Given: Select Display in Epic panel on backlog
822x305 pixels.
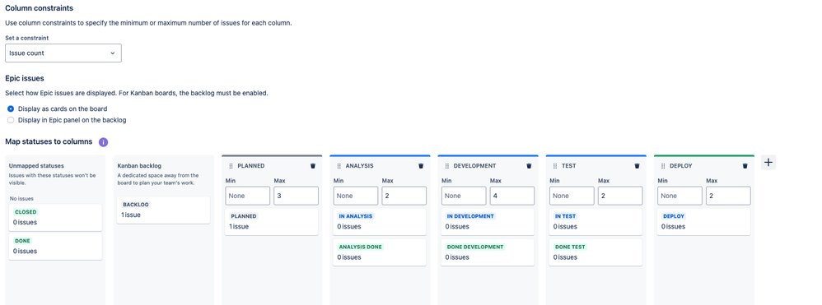Looking at the screenshot, I should [11, 120].
